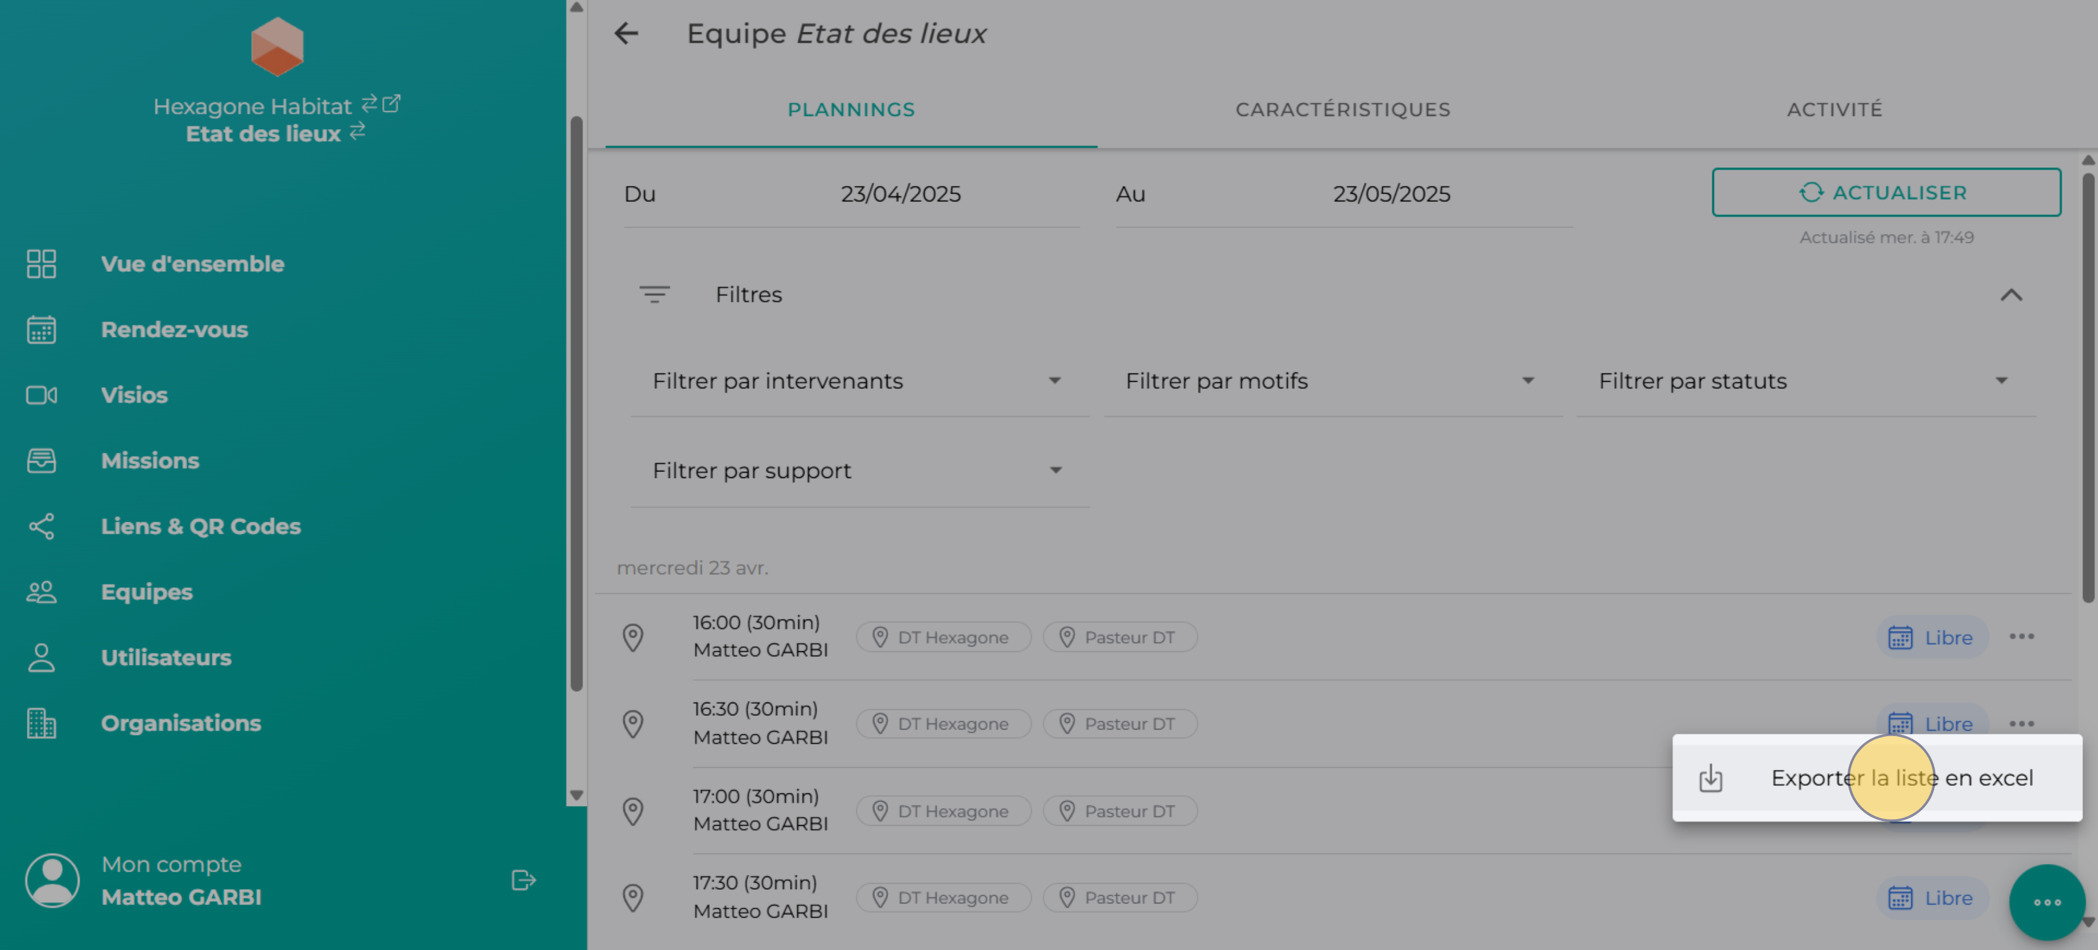Viewport: 2098px width, 950px height.
Task: Open the Filtrer par motifs dropdown
Action: [1332, 381]
